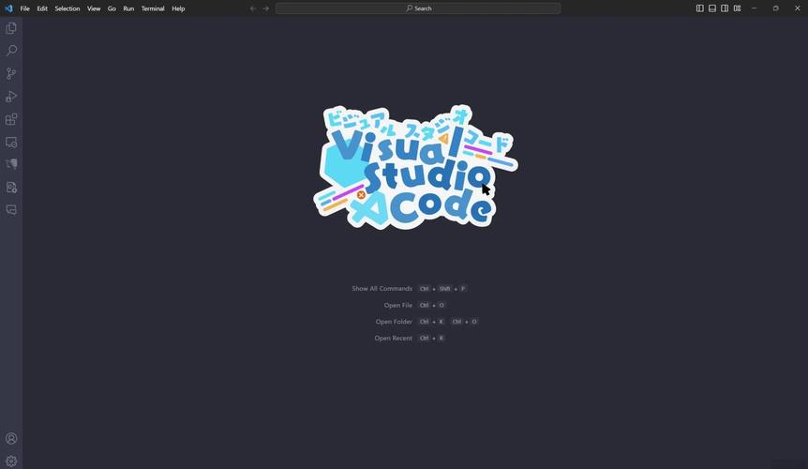Open the Terminal menu
808x469 pixels.
pos(153,8)
